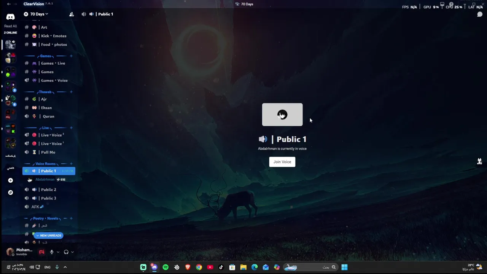This screenshot has height=274, width=487.
Task: Open Mohamed's user profile panel avatar
Action: [10, 252]
